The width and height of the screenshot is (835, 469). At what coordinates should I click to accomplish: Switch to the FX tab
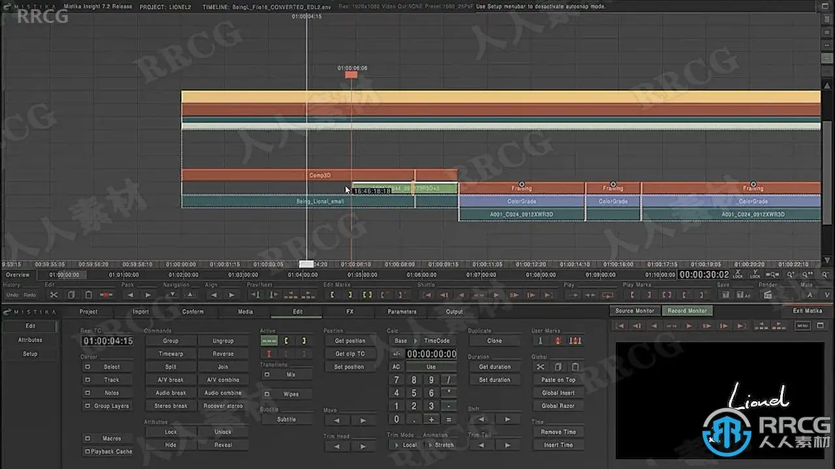point(350,311)
